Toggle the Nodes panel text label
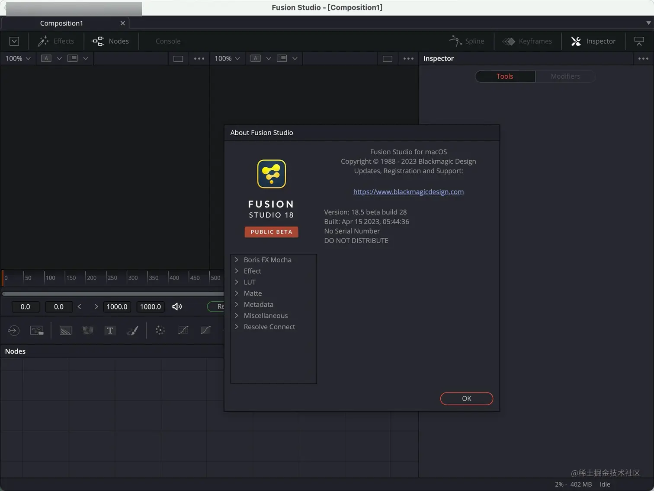Viewport: 654px width, 491px height. [x=119, y=41]
